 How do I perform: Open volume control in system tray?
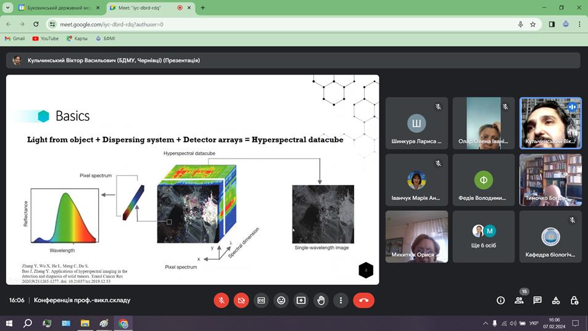coord(513,323)
